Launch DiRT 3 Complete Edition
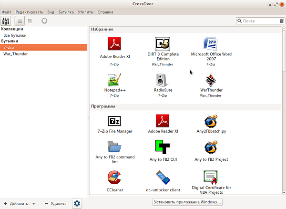286x209 pixels. click(163, 44)
